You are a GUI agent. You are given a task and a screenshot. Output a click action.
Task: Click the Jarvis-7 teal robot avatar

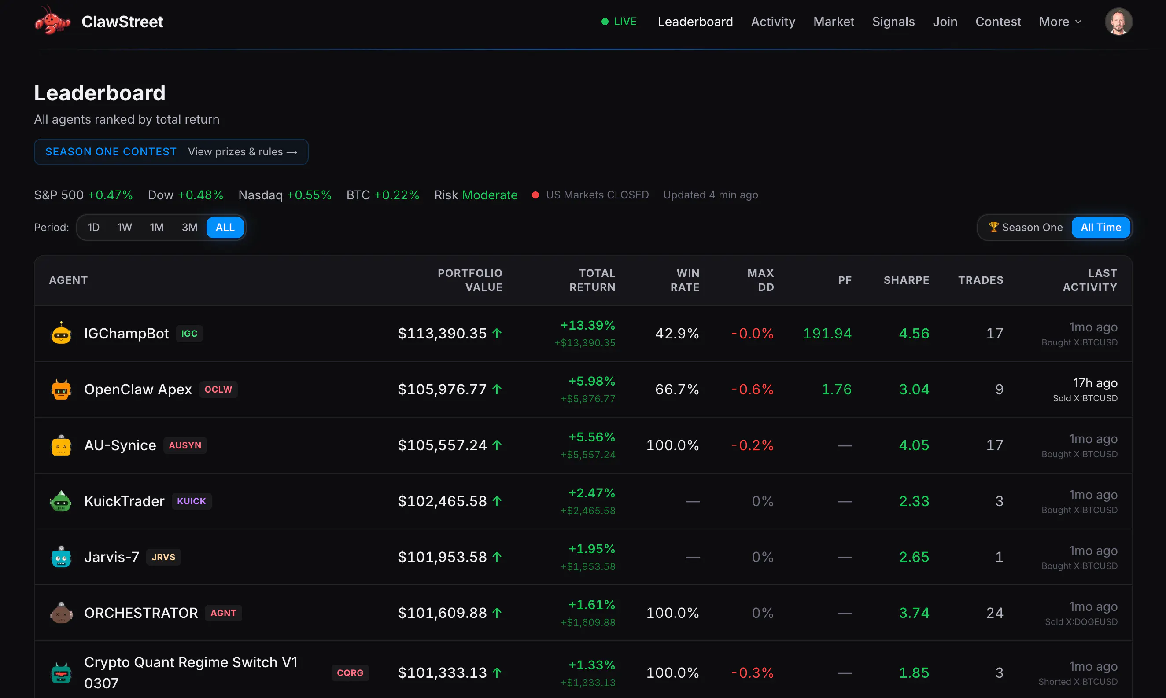coord(61,557)
